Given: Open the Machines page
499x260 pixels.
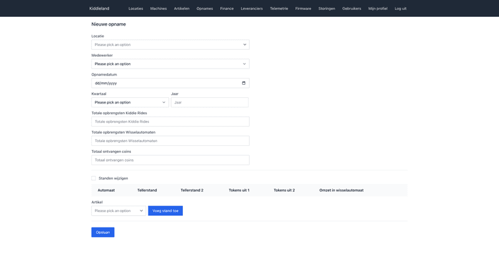Looking at the screenshot, I should [158, 8].
